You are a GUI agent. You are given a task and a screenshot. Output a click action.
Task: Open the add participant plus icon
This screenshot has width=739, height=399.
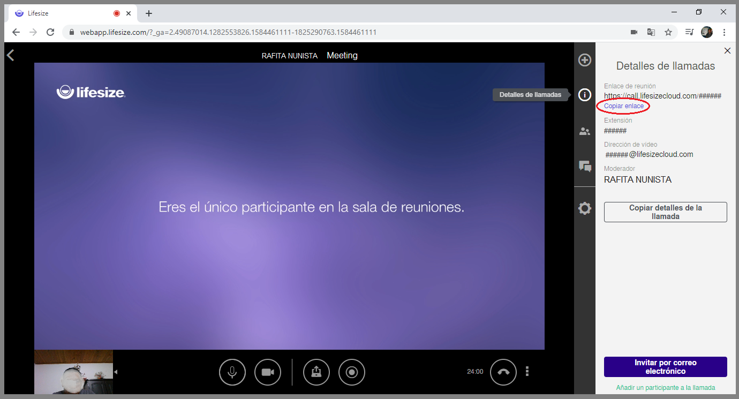click(x=585, y=60)
